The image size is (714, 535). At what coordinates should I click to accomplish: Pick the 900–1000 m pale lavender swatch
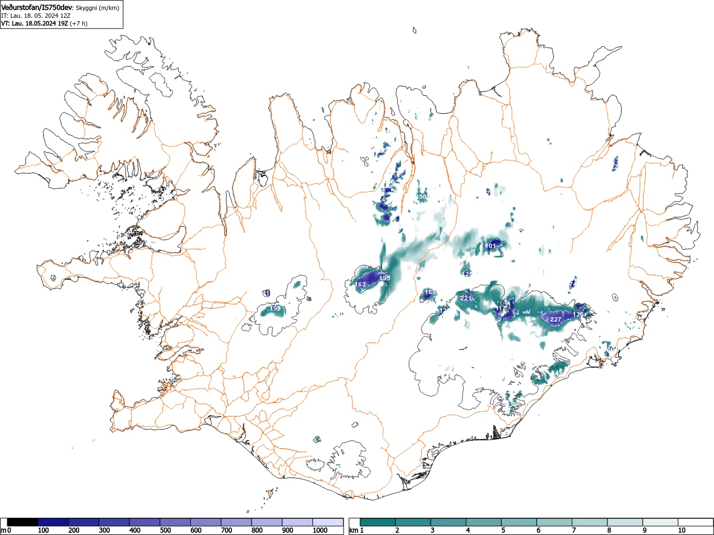pyautogui.click(x=297, y=522)
